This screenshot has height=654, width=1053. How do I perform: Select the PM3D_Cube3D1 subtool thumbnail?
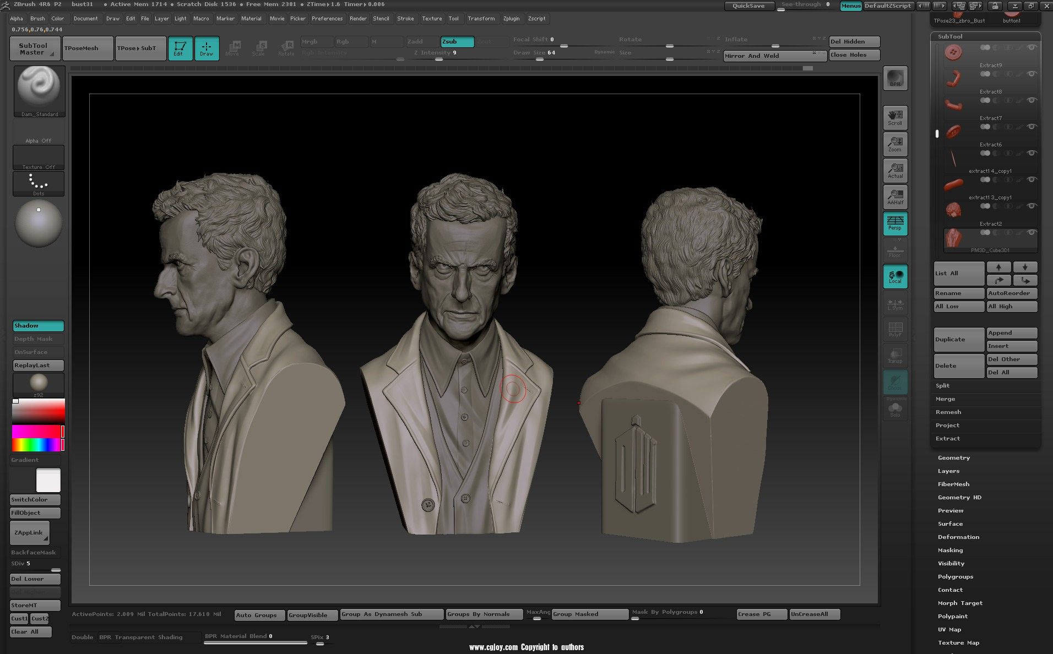coord(953,238)
